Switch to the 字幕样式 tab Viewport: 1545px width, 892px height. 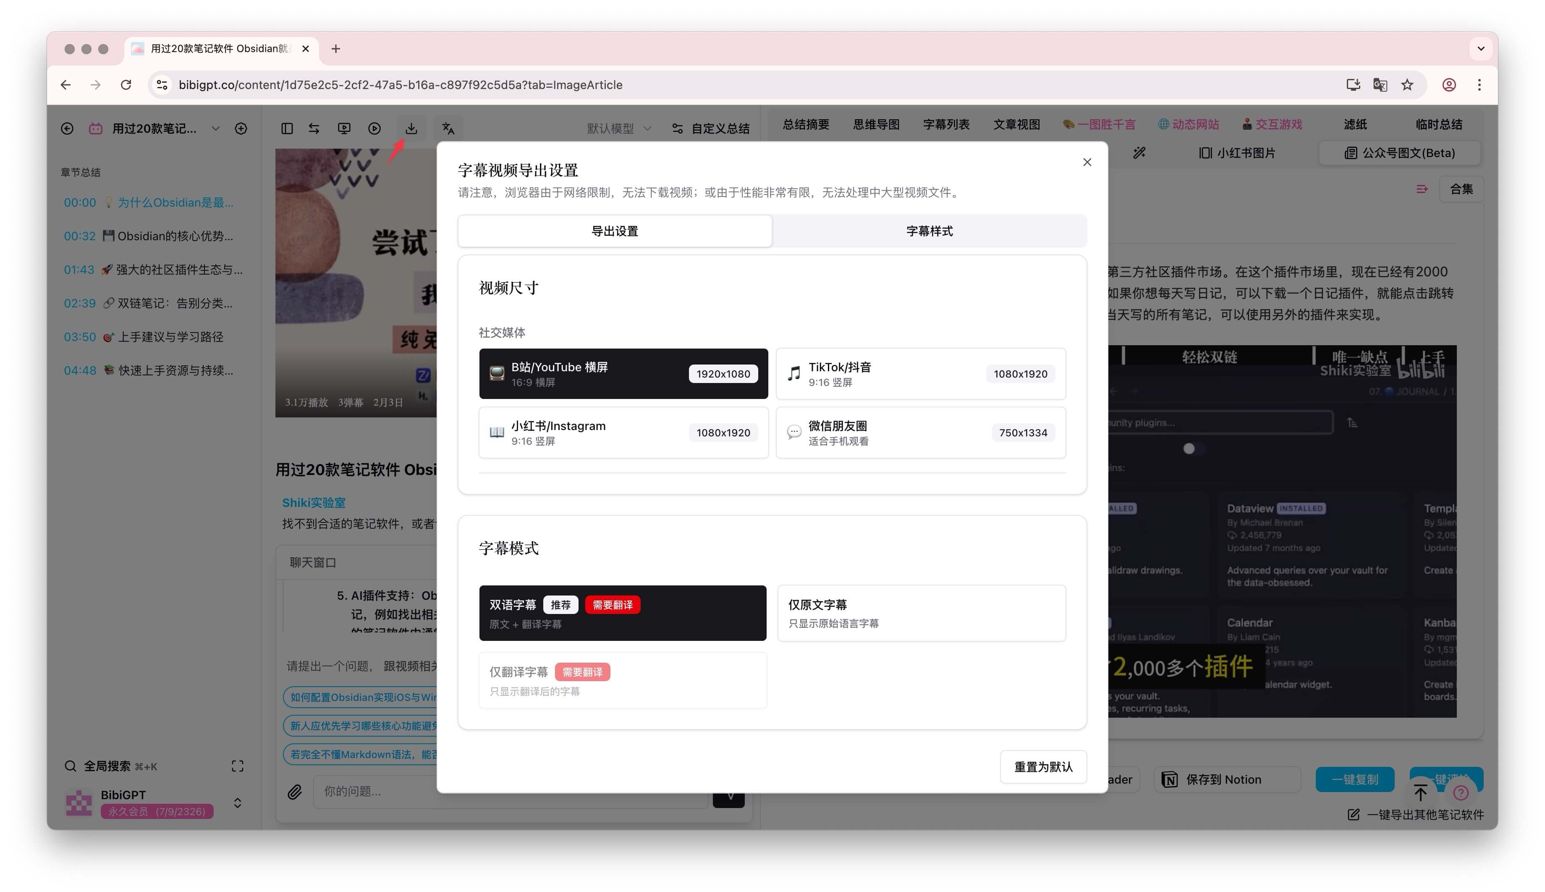click(x=929, y=231)
